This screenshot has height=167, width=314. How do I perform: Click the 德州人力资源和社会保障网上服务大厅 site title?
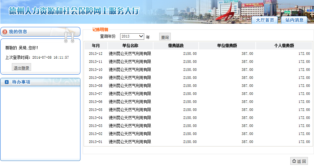pos(74,11)
